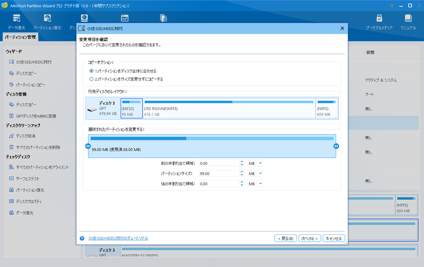This screenshot has width=424, height=267.
Task: Click the selected partition usage bar
Action: [212, 139]
